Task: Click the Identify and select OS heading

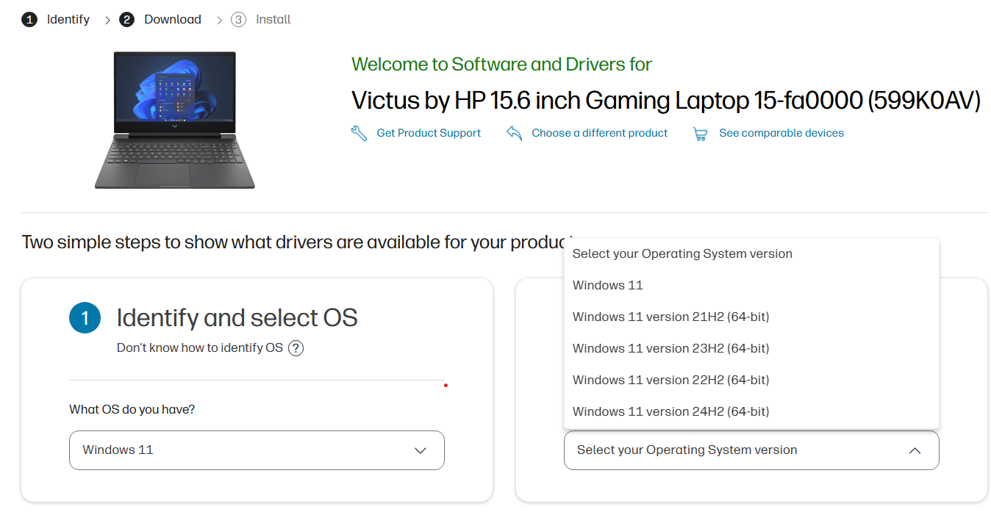Action: point(237,318)
